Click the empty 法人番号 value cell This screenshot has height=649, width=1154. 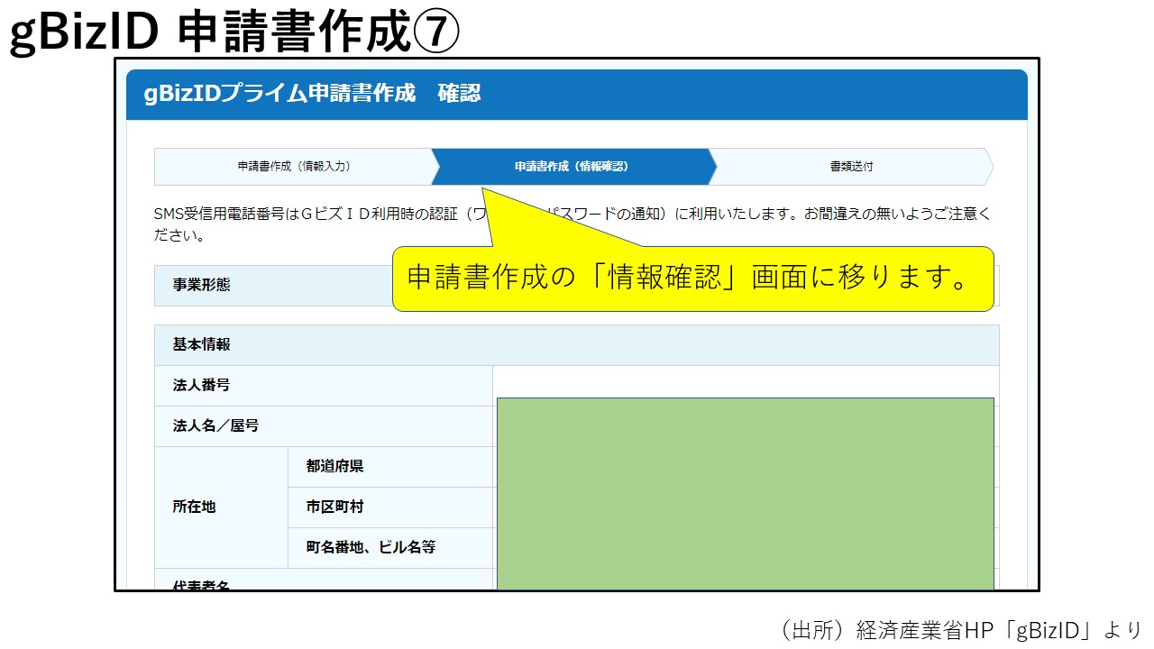tap(745, 381)
